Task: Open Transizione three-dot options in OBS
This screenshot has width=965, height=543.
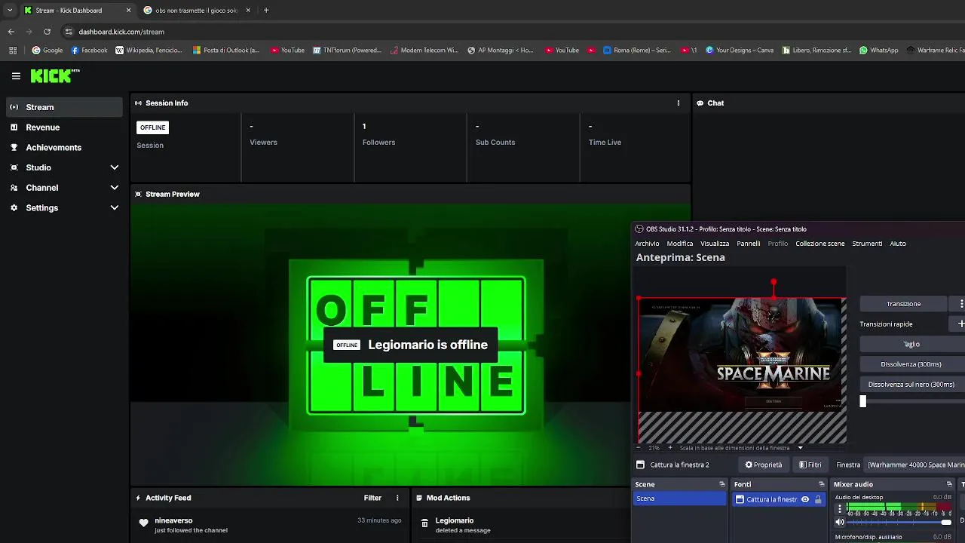Action: (960, 303)
